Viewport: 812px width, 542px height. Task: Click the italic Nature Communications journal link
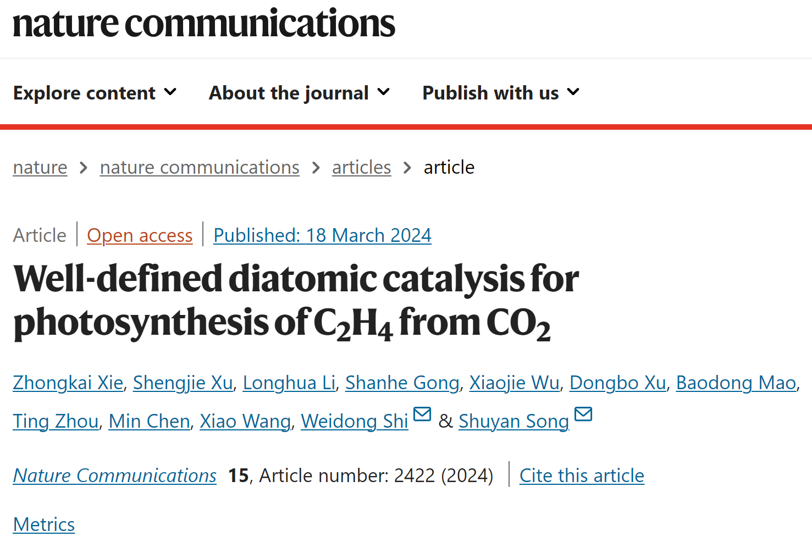pyautogui.click(x=115, y=475)
